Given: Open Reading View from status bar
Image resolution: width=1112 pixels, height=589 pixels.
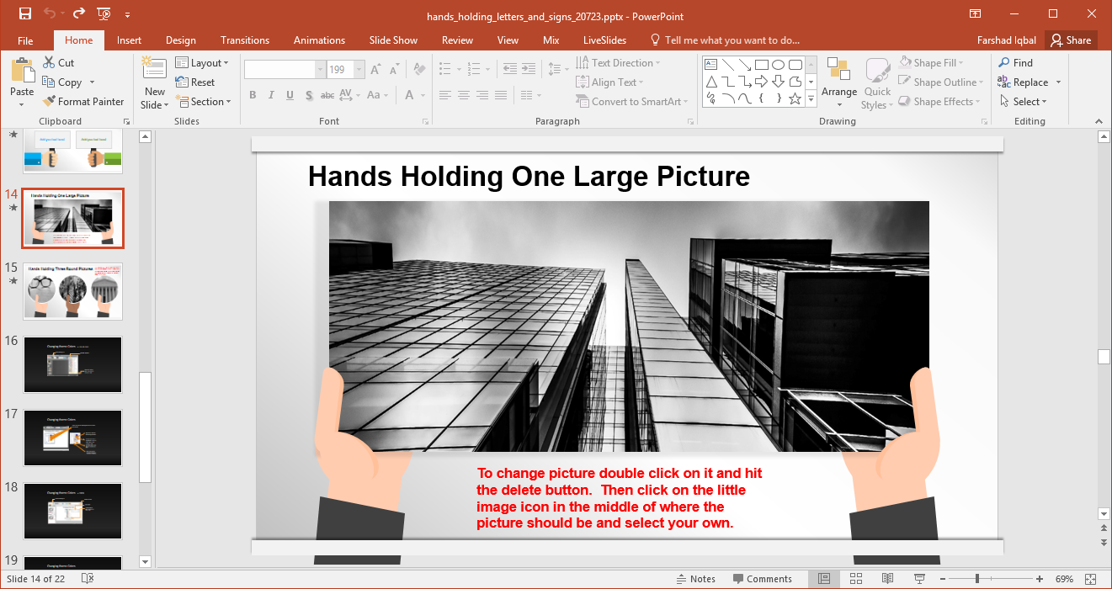Looking at the screenshot, I should pyautogui.click(x=887, y=579).
